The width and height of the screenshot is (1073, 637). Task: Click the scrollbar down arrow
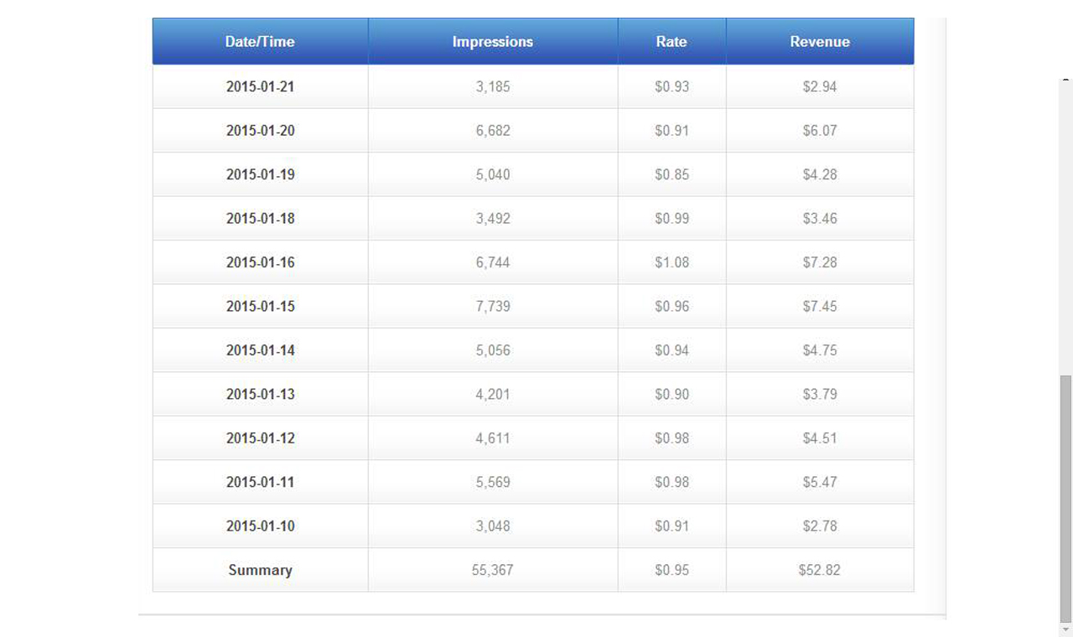[x=1065, y=629]
